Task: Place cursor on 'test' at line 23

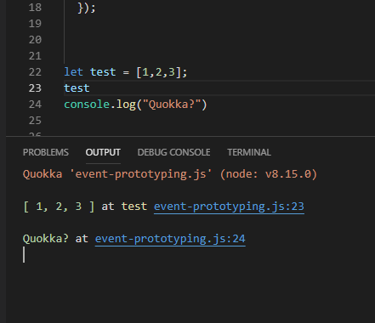Action: pos(77,88)
